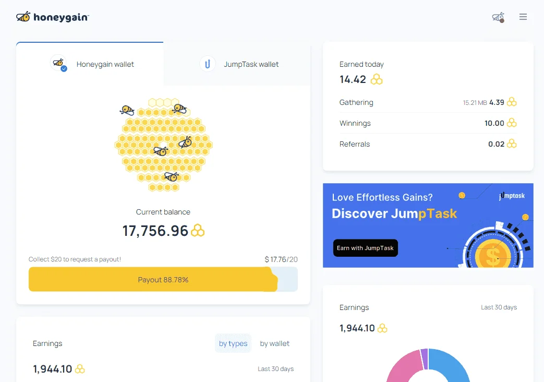Click Last 30 days label in bottom-left panel
Image resolution: width=544 pixels, height=382 pixels.
[275, 368]
